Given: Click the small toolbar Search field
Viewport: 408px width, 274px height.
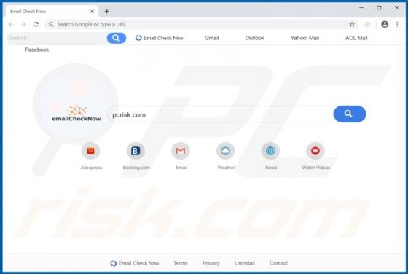Looking at the screenshot, I should pyautogui.click(x=57, y=38).
